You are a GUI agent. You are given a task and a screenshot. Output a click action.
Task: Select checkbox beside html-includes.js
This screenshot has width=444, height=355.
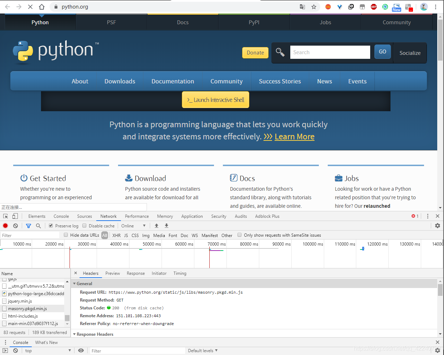[4, 316]
